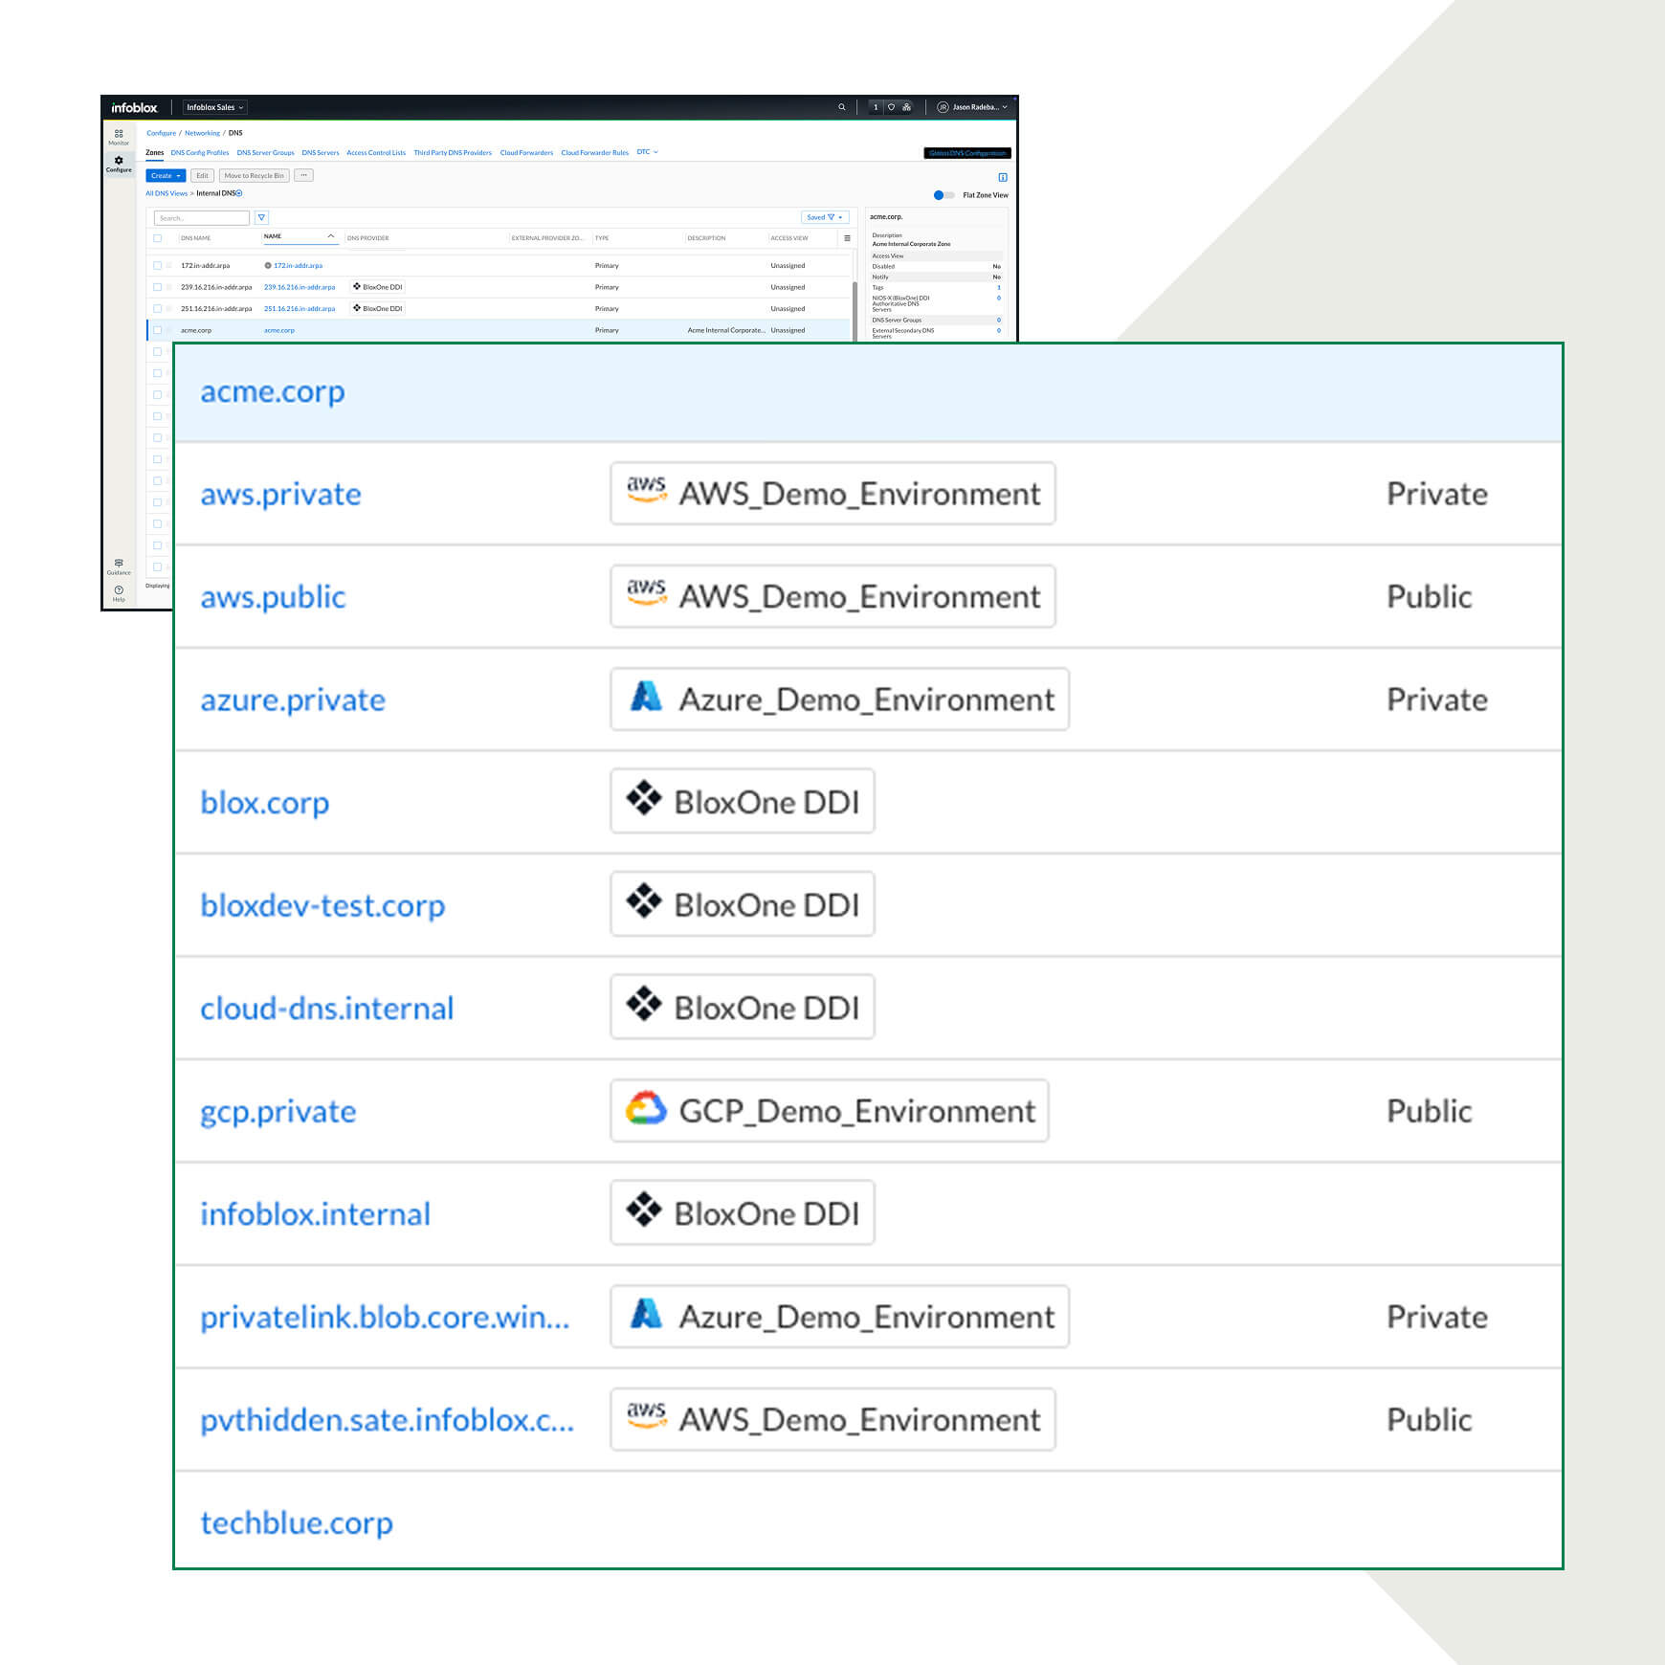This screenshot has width=1665, height=1665.
Task: Click the JR user avatar icon
Action: 943,107
